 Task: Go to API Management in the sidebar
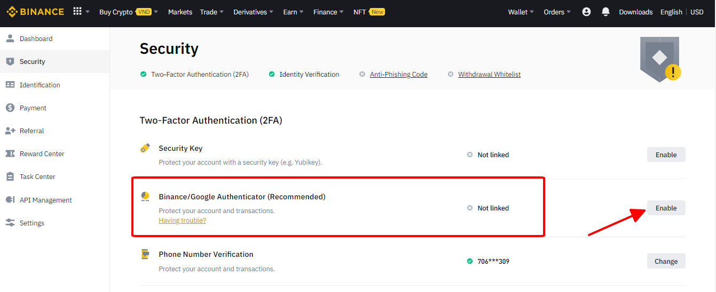tap(54, 200)
